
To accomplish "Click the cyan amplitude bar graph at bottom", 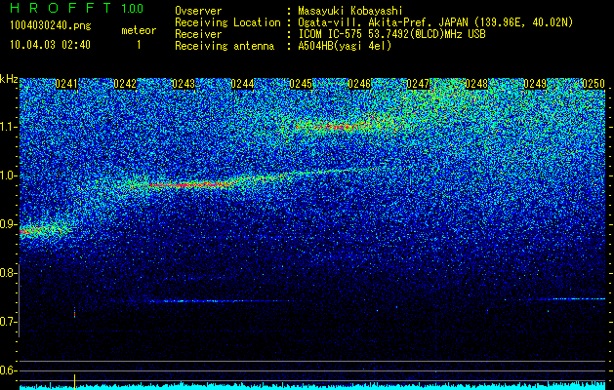I will pyautogui.click(x=312, y=386).
